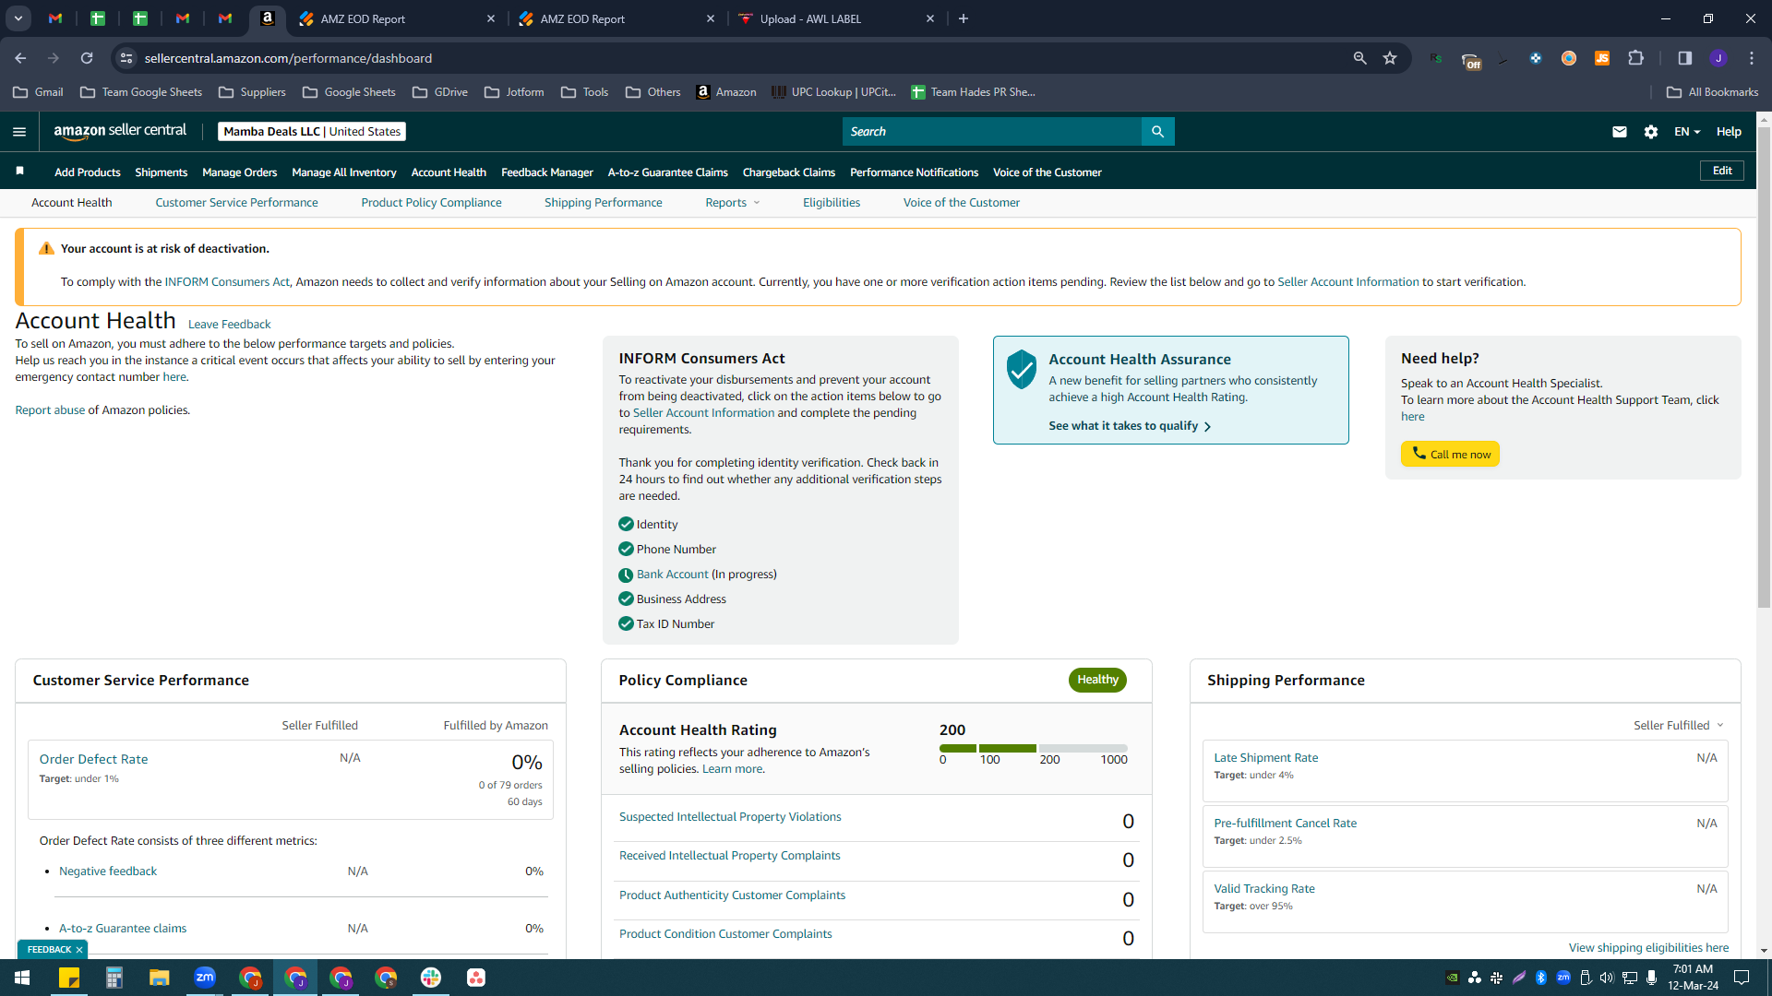Expand the Reports dropdown menu
The image size is (1772, 996).
[x=733, y=203]
